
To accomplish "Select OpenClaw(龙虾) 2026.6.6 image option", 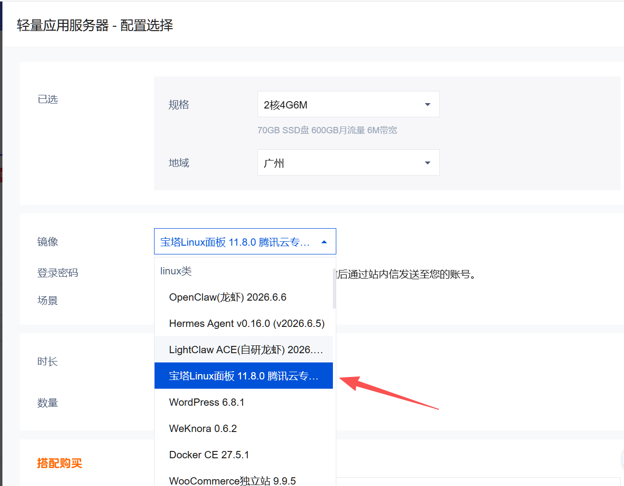I will pos(243,297).
